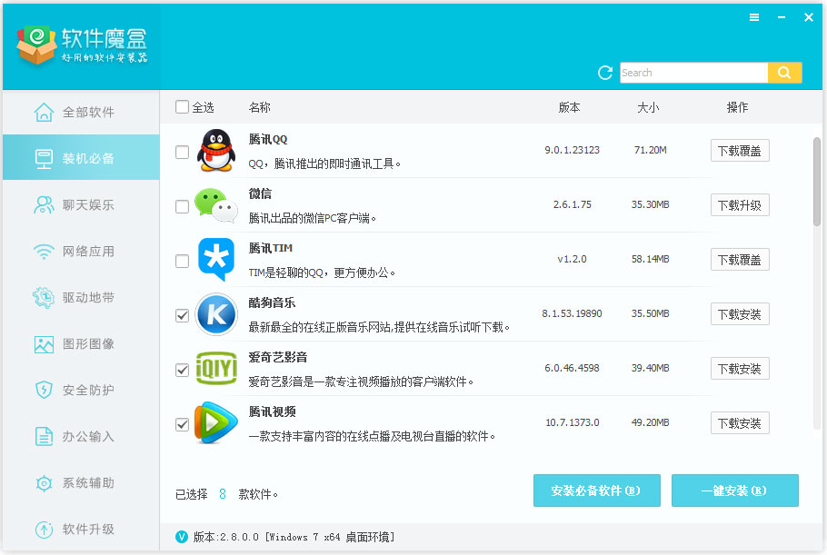This screenshot has height=555, width=827.
Task: Click the WeChat green bubble icon
Action: coord(216,205)
